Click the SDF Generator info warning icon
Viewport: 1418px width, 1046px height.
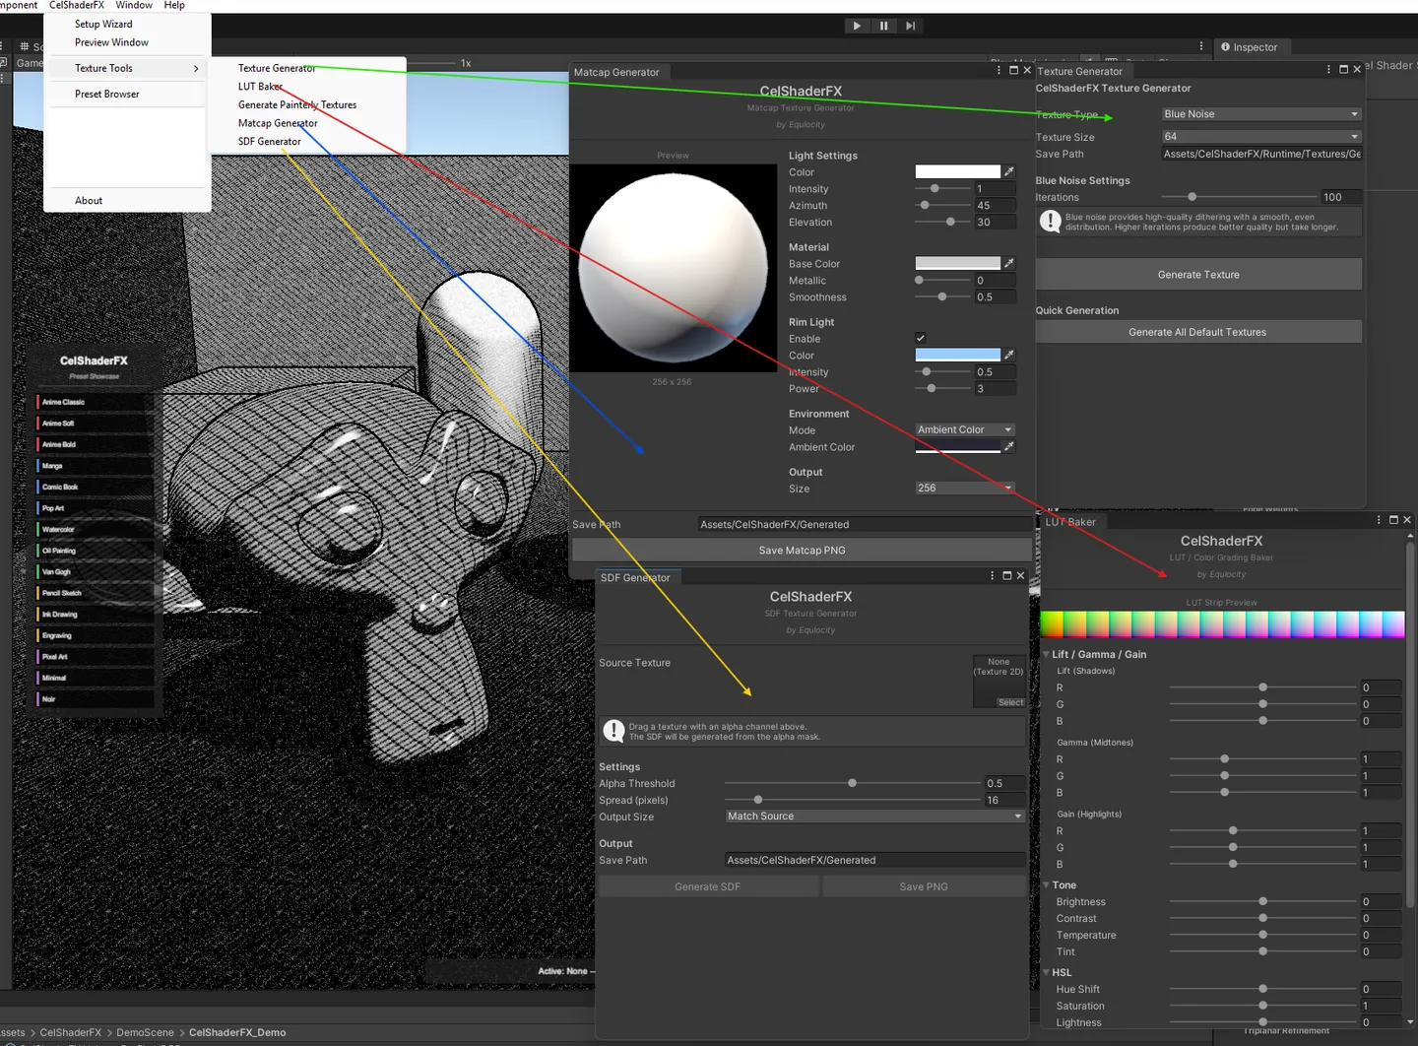[x=613, y=731]
